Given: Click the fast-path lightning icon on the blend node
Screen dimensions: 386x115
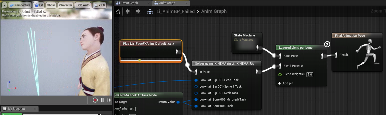Looking at the screenshot, I should [x=327, y=44].
